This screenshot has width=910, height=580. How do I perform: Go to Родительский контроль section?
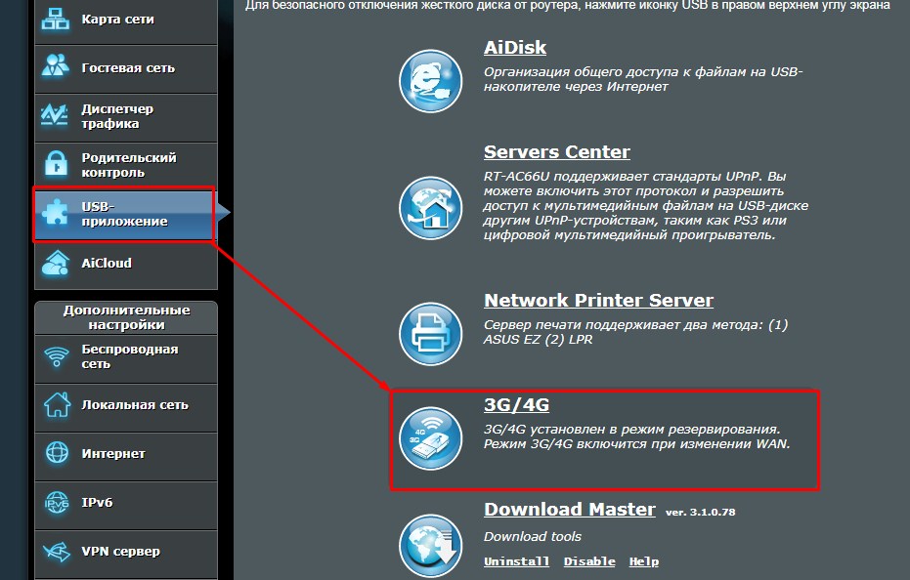pyautogui.click(x=126, y=166)
